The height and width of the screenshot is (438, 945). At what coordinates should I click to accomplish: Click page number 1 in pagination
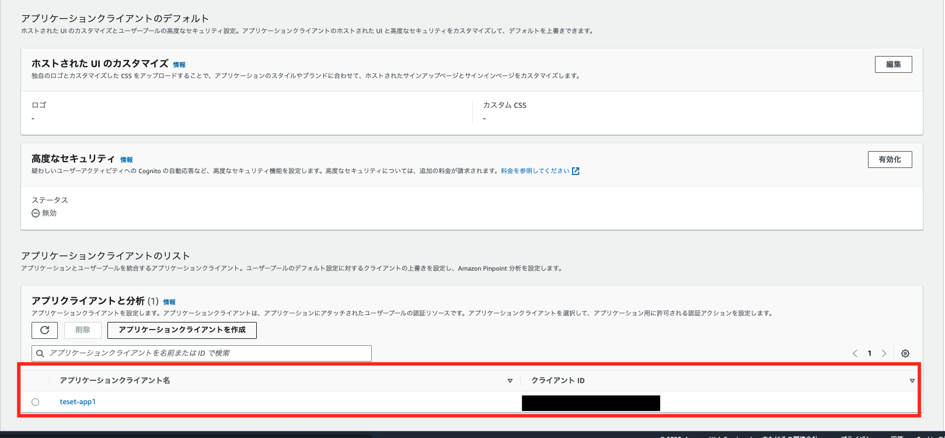[x=869, y=353]
